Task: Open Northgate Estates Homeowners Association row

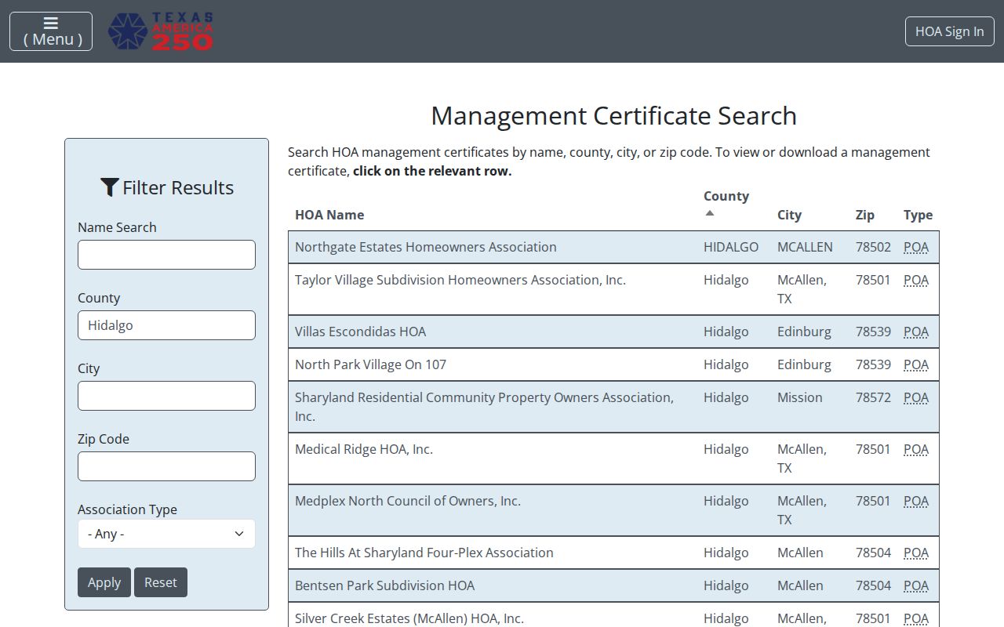Action: (x=613, y=247)
